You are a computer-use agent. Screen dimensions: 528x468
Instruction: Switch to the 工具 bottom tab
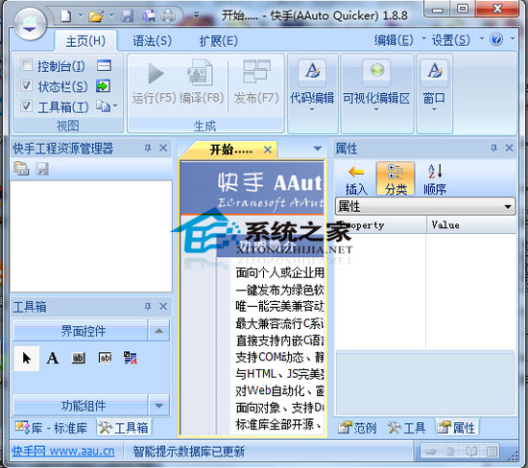pyautogui.click(x=406, y=428)
